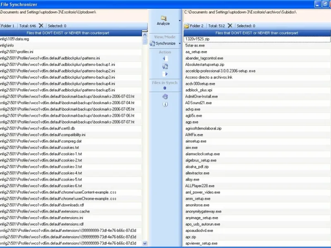331x248 pixels.
Task: Click the two-way synchronize action icon
Action: pyautogui.click(x=165, y=66)
